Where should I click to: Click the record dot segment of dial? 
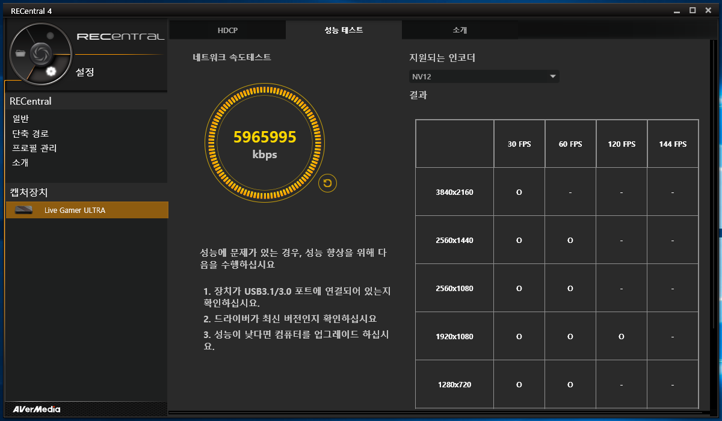click(x=51, y=35)
